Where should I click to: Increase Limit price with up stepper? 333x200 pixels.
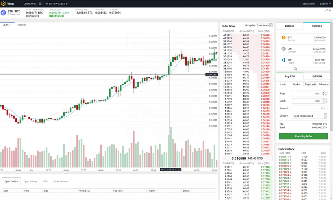tap(324, 100)
